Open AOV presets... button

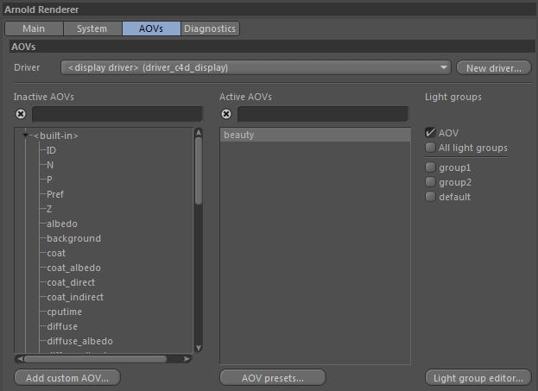tap(273, 378)
